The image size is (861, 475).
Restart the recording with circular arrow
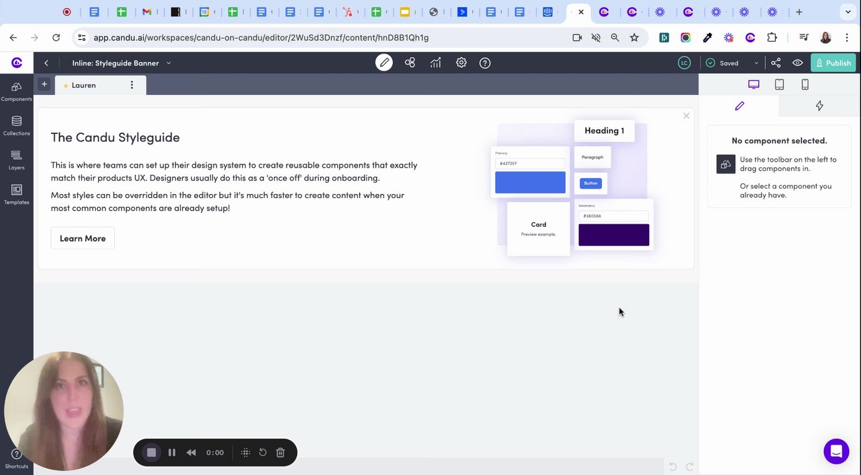point(263,453)
